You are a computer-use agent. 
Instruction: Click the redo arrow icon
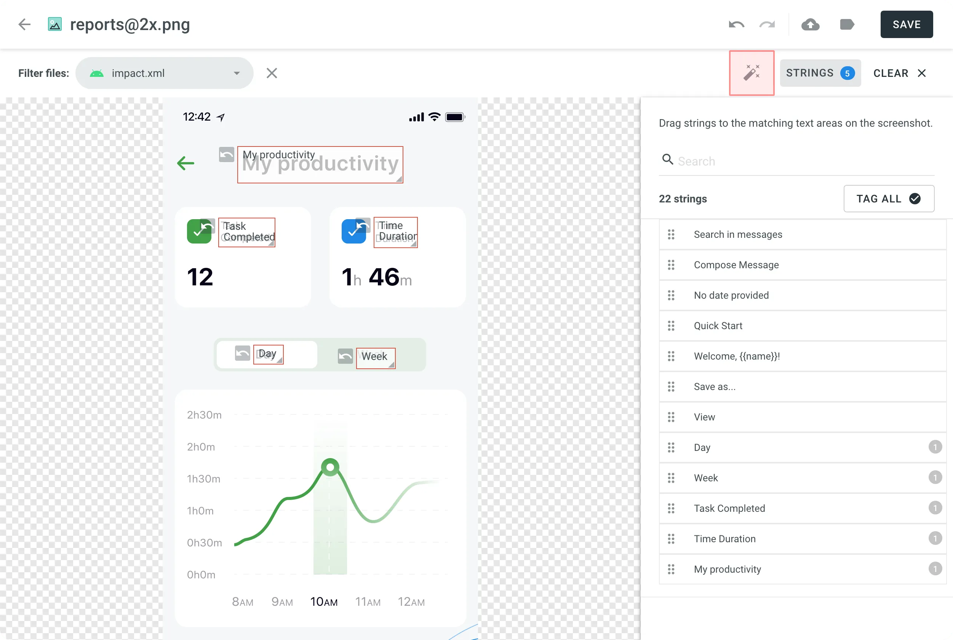tap(767, 24)
